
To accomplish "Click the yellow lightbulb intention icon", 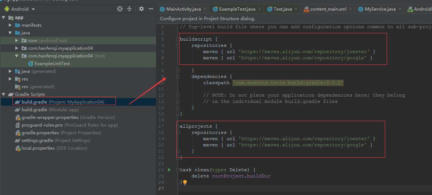I will (185, 182).
